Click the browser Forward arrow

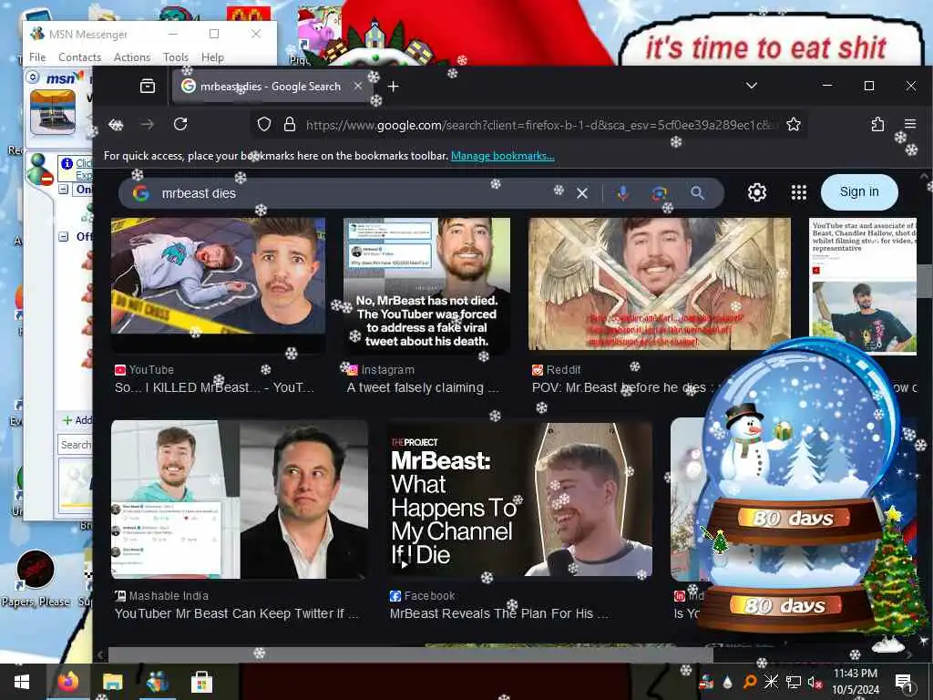(148, 124)
